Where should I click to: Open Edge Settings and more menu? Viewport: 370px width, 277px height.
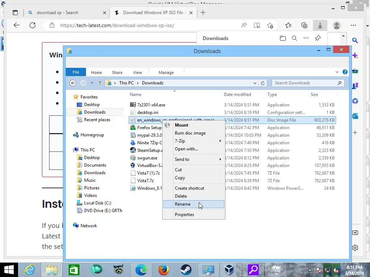(353, 25)
